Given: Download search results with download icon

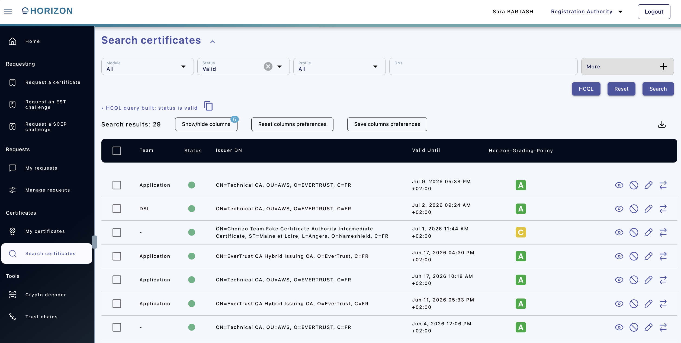Looking at the screenshot, I should click(661, 124).
